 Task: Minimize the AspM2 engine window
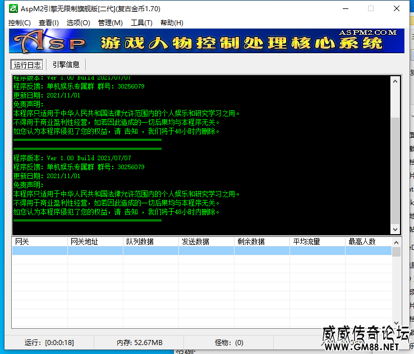point(346,9)
